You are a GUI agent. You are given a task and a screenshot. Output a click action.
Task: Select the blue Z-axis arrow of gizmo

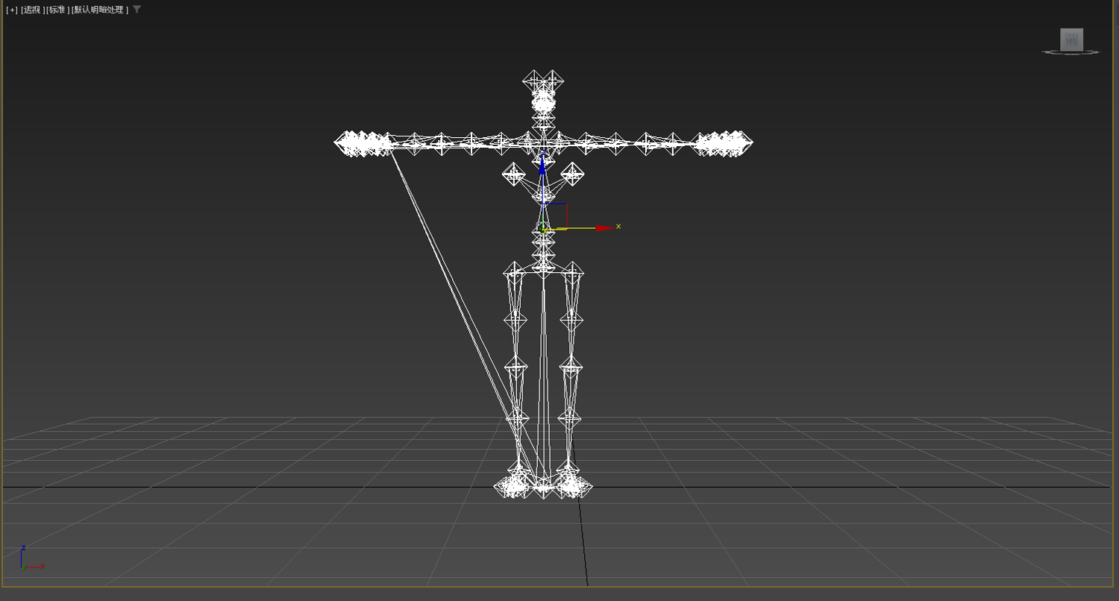pos(542,166)
